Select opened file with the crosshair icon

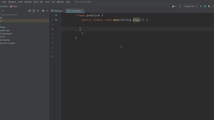pos(29,11)
